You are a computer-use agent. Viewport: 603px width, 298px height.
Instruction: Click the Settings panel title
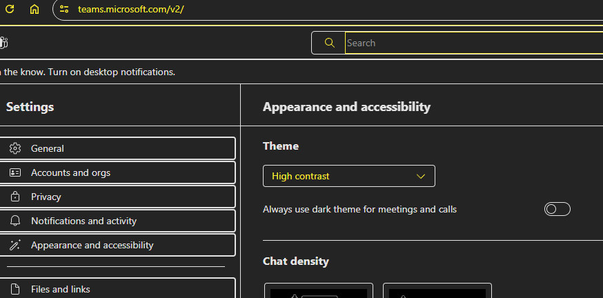click(30, 107)
